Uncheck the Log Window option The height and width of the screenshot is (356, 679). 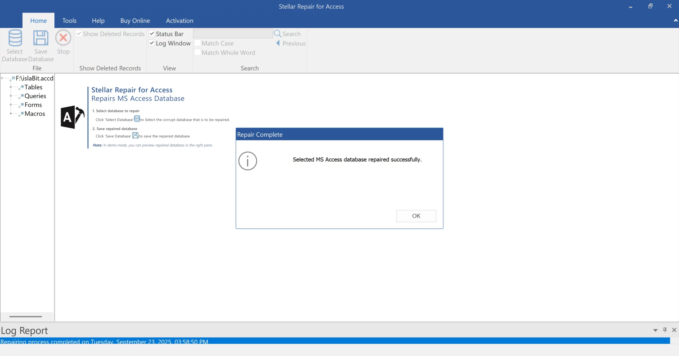[151, 43]
